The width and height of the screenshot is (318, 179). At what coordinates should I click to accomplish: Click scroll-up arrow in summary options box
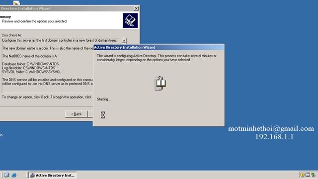(124, 41)
